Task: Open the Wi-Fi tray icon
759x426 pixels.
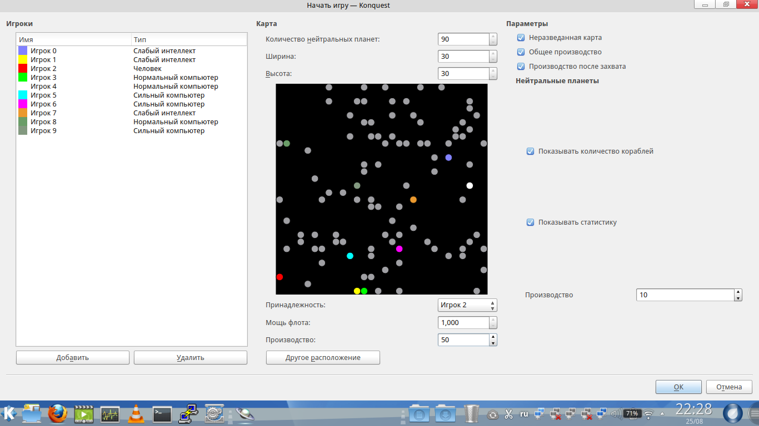Action: point(648,414)
